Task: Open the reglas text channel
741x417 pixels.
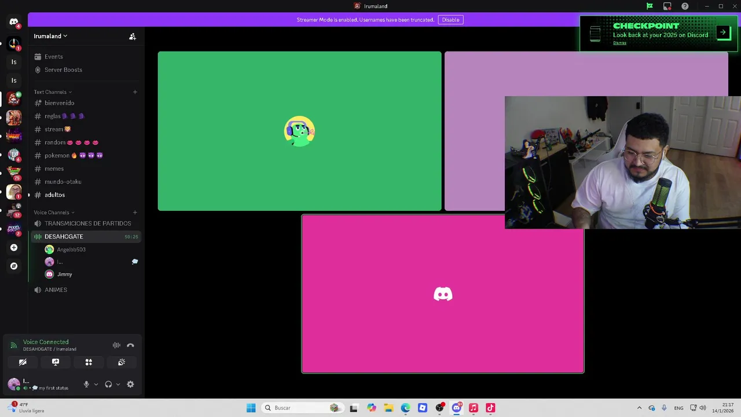Action: pos(86,116)
